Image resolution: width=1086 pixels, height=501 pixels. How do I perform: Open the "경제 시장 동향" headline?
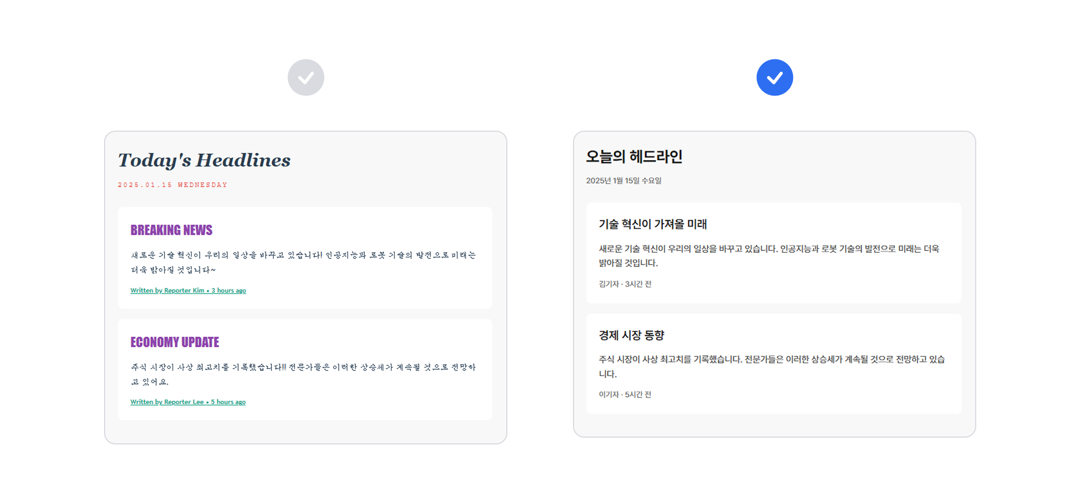[x=631, y=335]
